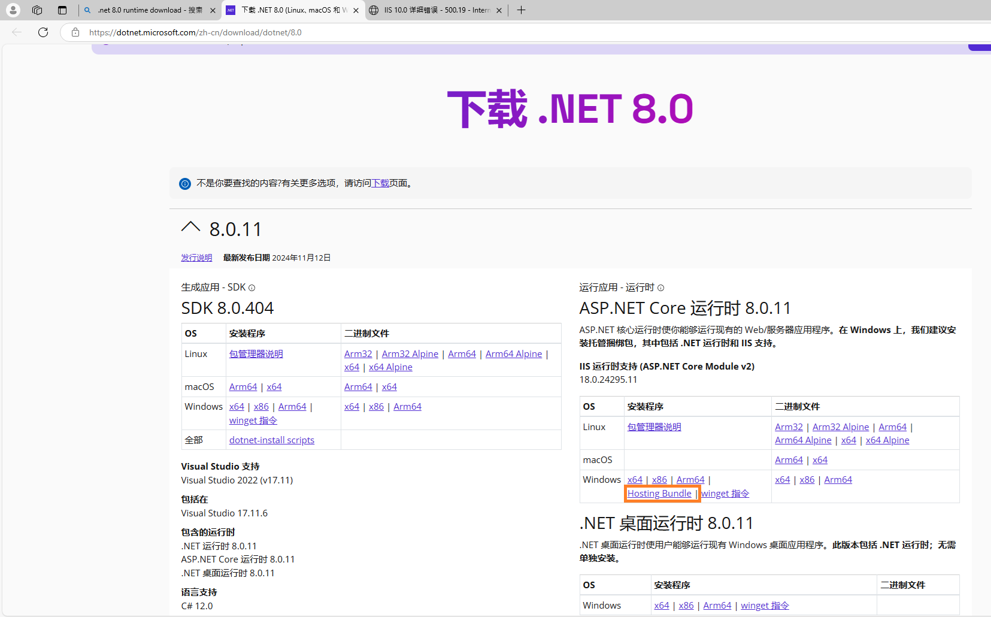Download SDK Windows x64 installer
The height and width of the screenshot is (617, 991).
(237, 407)
